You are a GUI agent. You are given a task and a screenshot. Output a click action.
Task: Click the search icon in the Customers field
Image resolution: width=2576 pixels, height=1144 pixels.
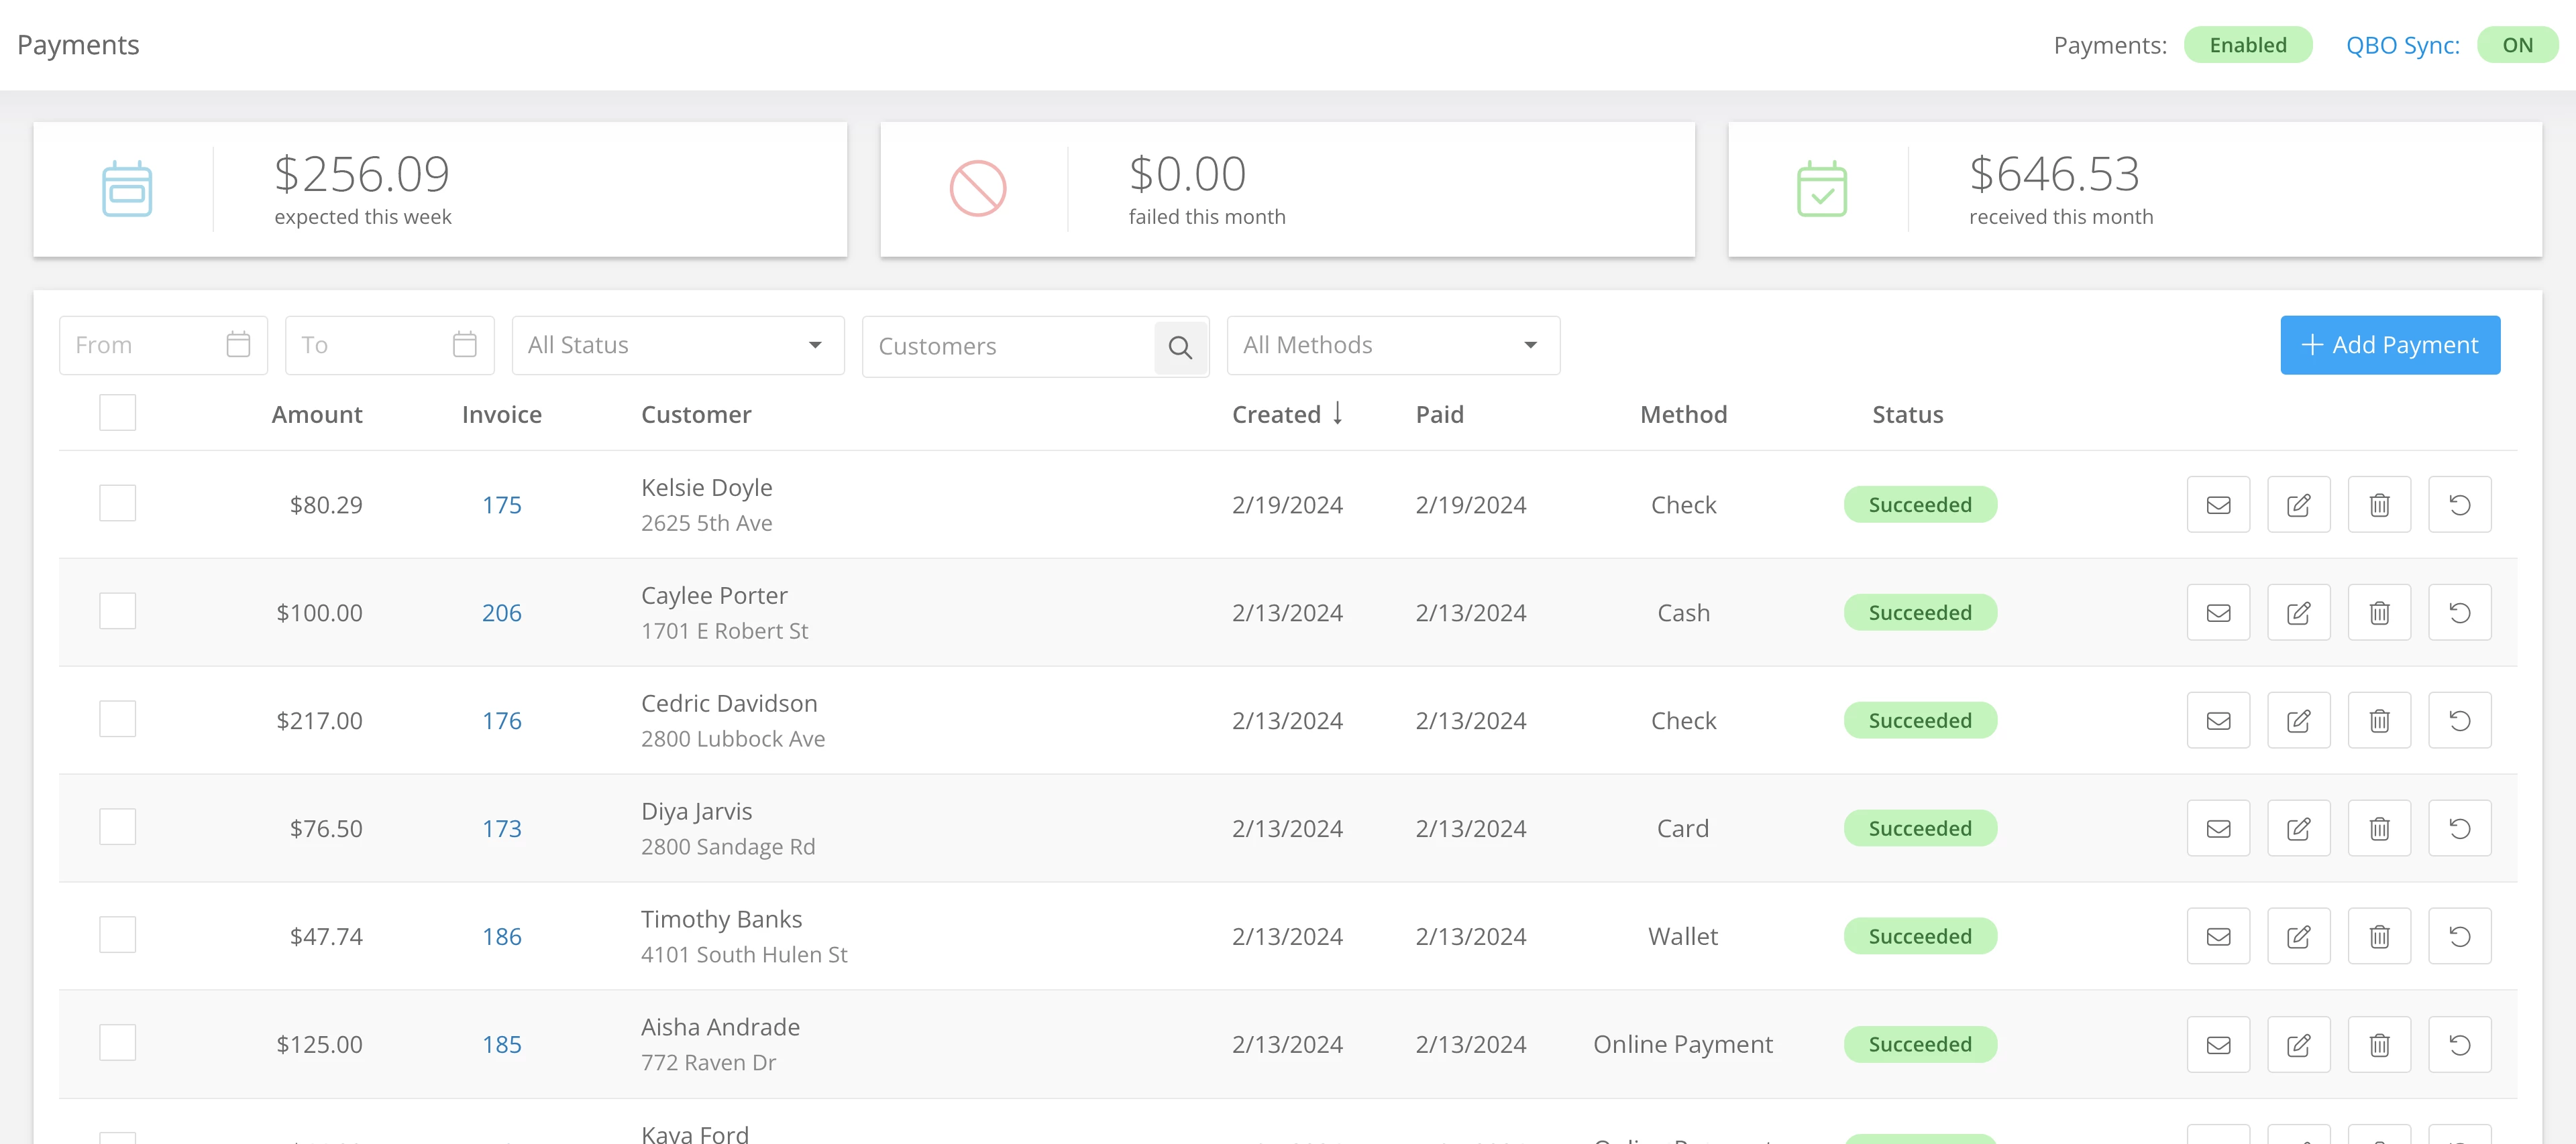[1181, 346]
